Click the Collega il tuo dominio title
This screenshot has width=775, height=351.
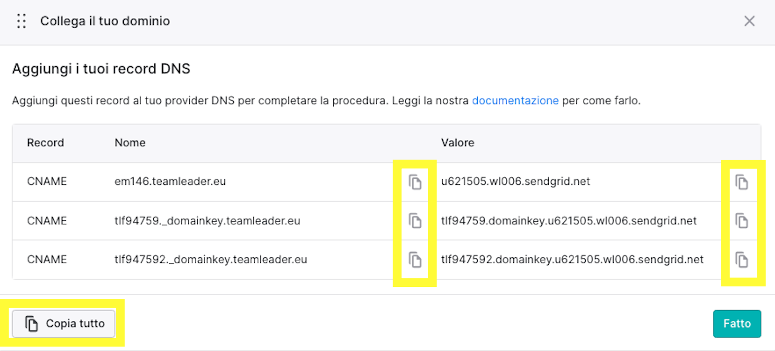[x=105, y=21]
